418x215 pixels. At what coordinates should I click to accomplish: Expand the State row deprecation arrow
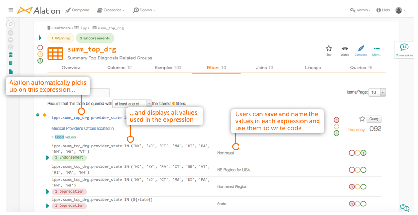[x=48, y=206]
